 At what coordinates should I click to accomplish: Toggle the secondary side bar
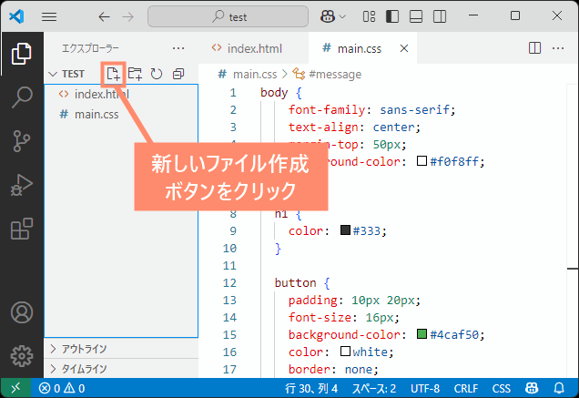pyautogui.click(x=440, y=16)
